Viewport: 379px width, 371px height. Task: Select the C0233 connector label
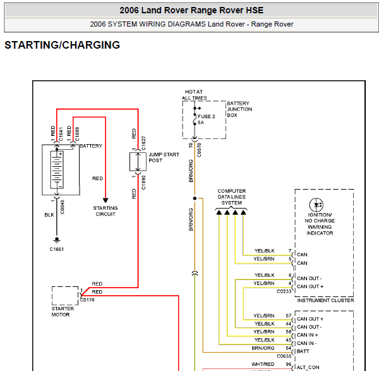point(284,291)
